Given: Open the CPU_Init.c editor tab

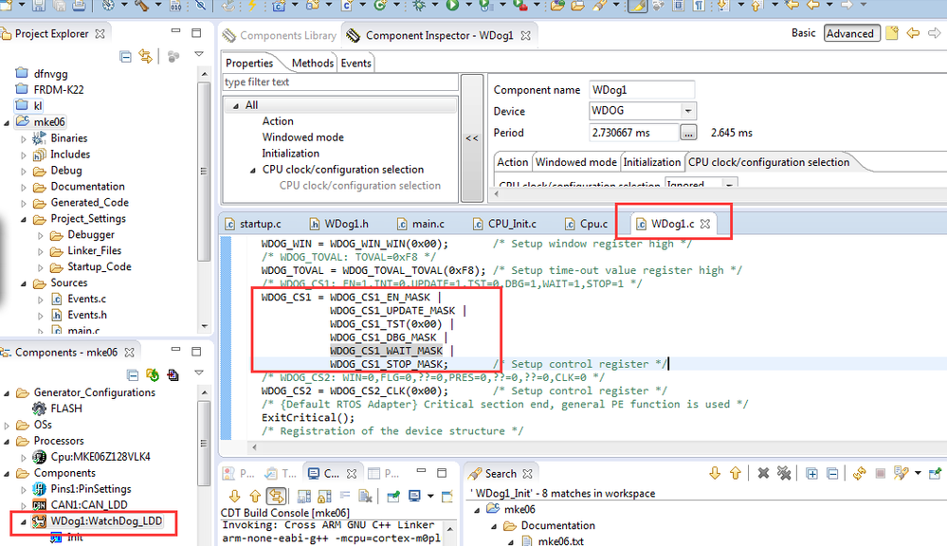Looking at the screenshot, I should 504,224.
